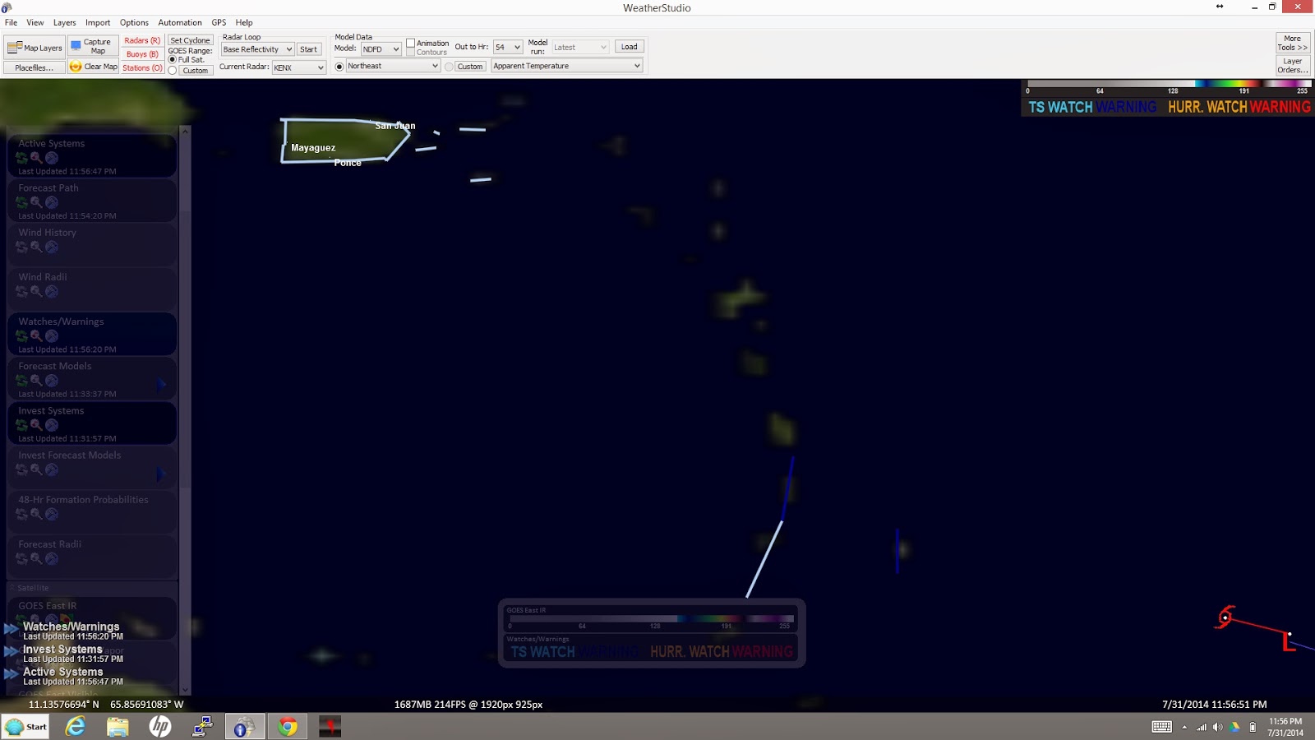
Task: Open Watches/Warnings settings tools icon
Action: [x=52, y=335]
